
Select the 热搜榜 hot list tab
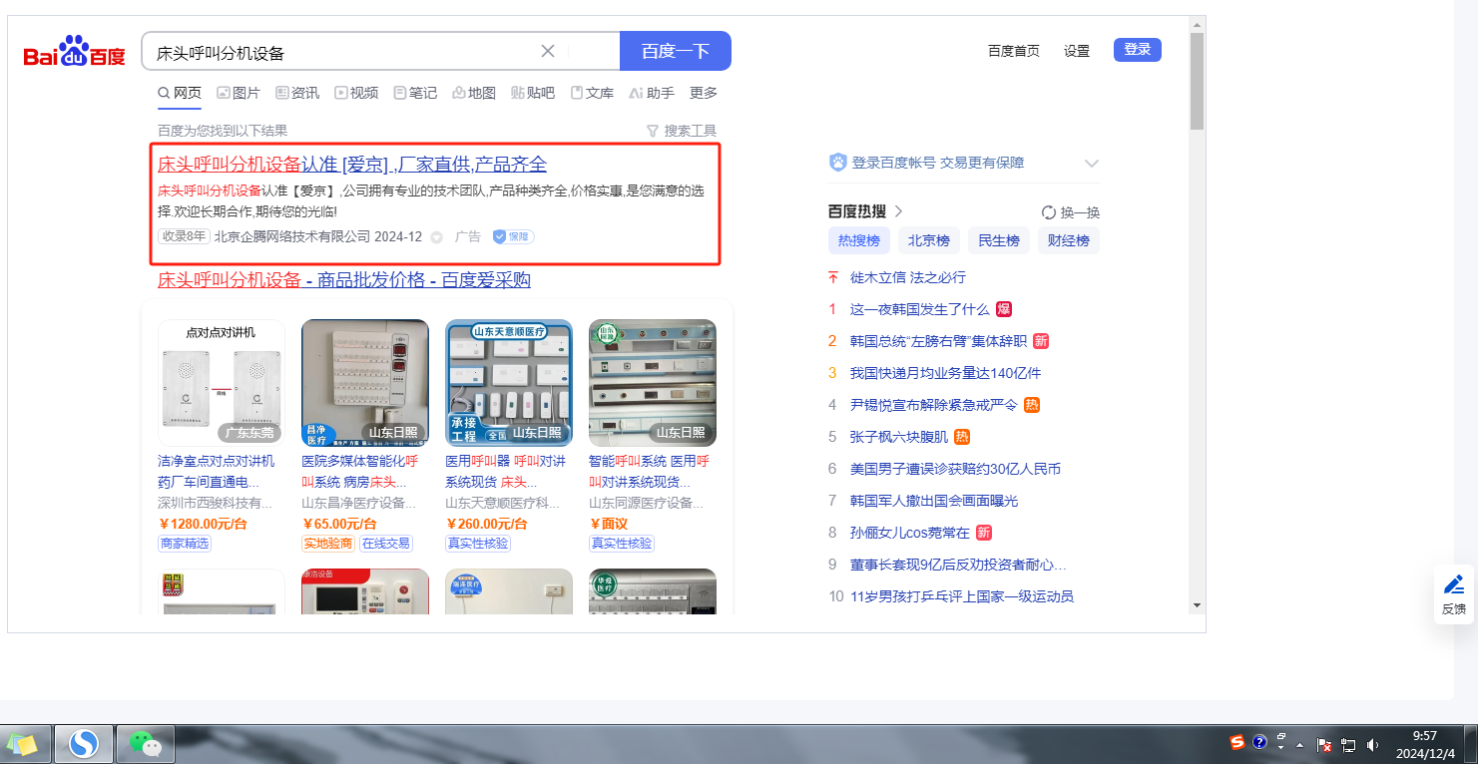(859, 240)
